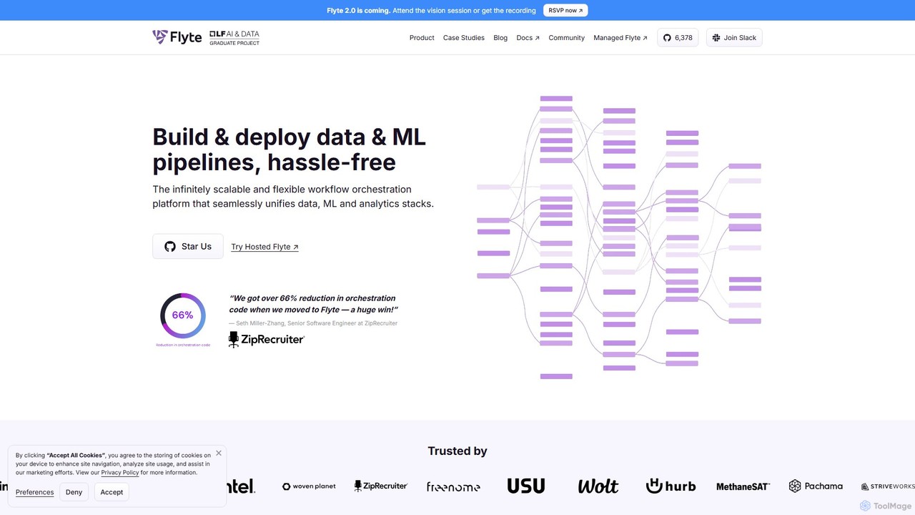915x515 pixels.
Task: Close the cookie consent banner with X
Action: [x=219, y=453]
